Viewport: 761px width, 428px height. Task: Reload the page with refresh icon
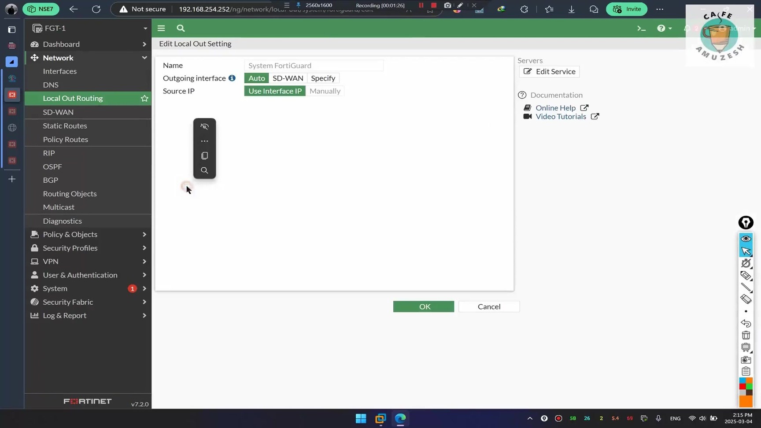click(x=96, y=9)
